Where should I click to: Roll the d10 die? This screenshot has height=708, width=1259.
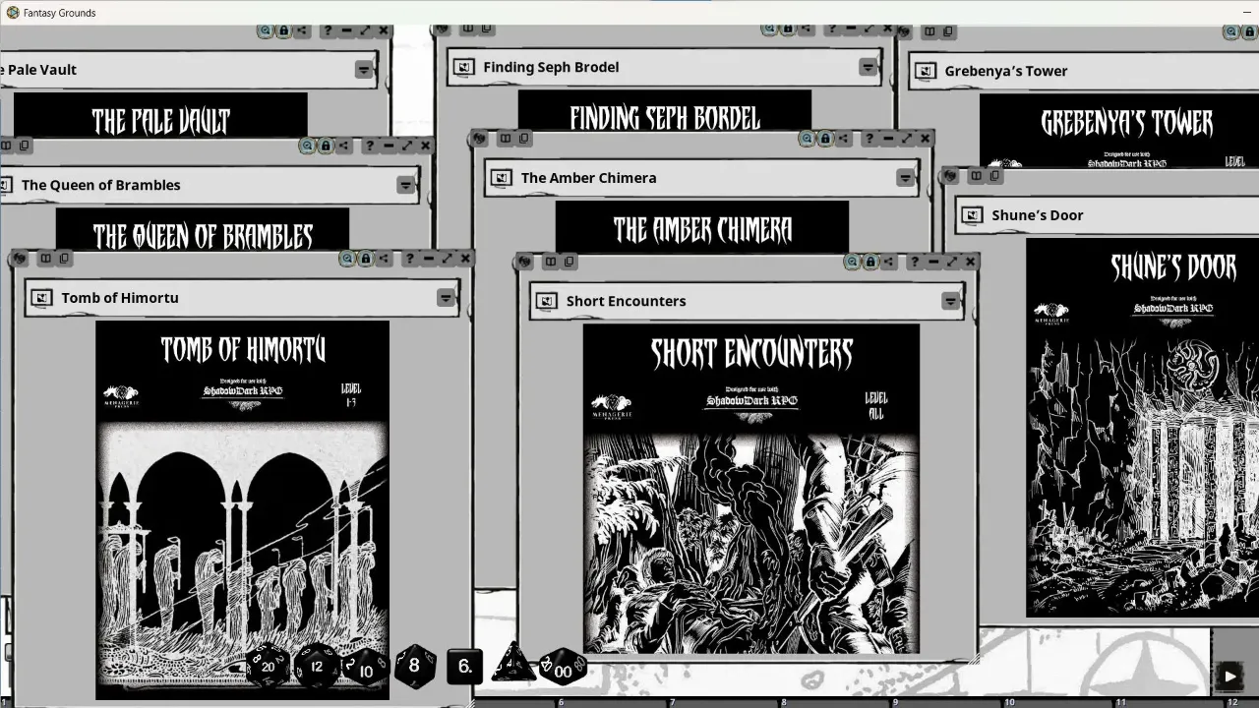click(366, 669)
